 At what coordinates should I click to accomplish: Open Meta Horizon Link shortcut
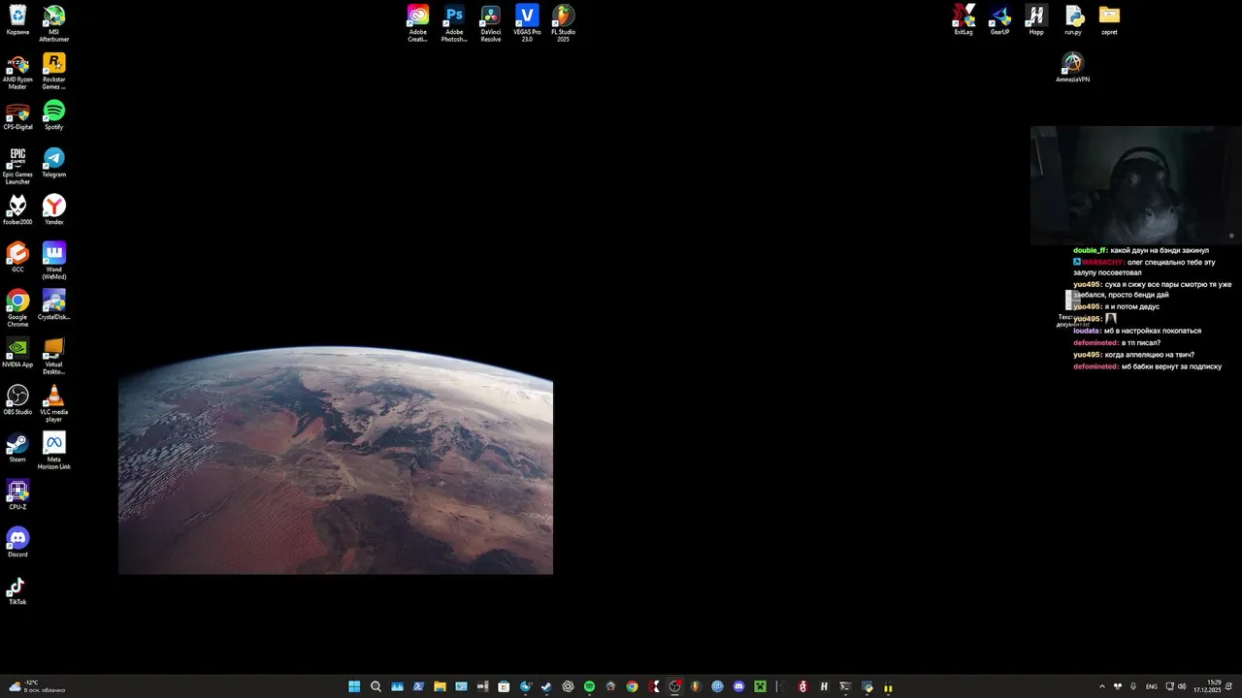coord(54,451)
